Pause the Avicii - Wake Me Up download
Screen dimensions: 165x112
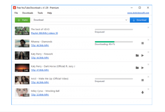143,80
